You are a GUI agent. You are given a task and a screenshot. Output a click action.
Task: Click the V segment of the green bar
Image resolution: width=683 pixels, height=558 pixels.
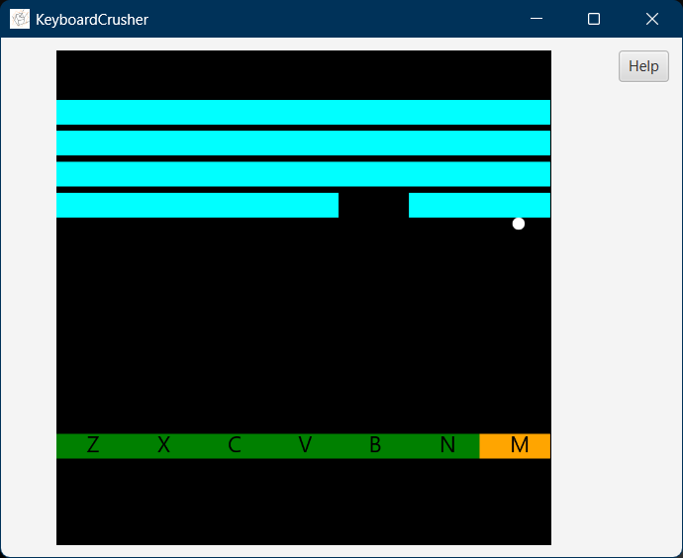coord(305,446)
